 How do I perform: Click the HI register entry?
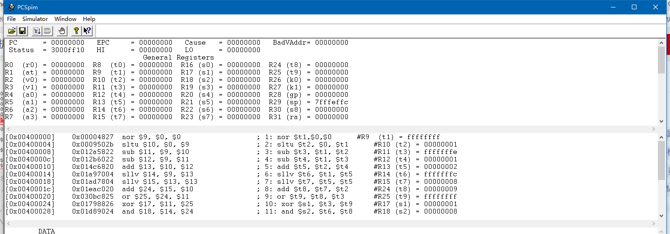tap(134, 50)
